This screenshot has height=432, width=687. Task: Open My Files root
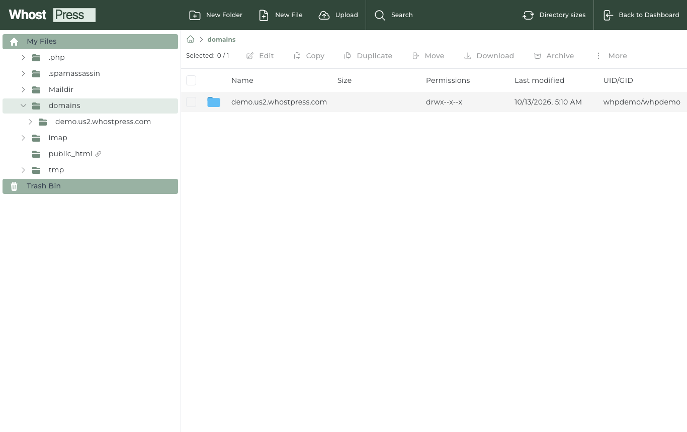pyautogui.click(x=91, y=42)
